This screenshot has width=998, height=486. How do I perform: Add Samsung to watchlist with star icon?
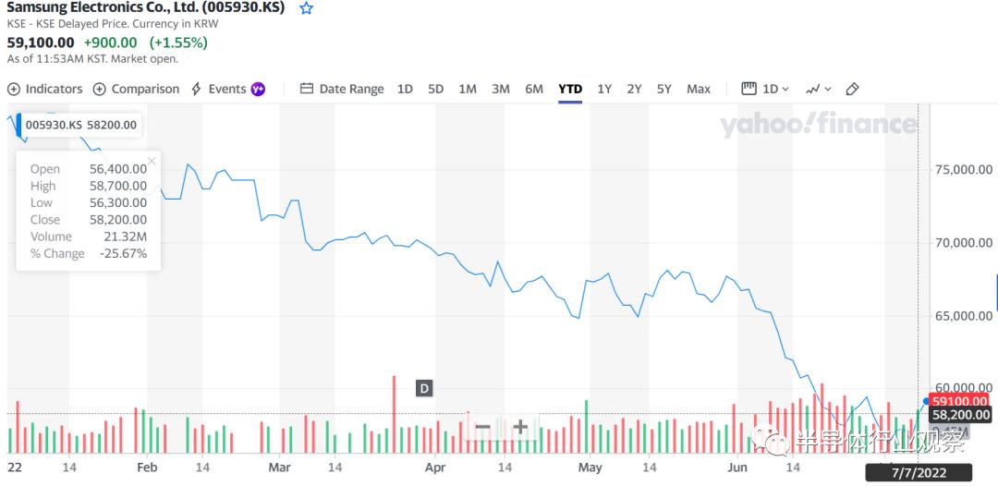[x=306, y=8]
